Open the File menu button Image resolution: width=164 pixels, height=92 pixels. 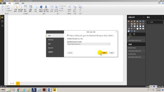coord(3,3)
